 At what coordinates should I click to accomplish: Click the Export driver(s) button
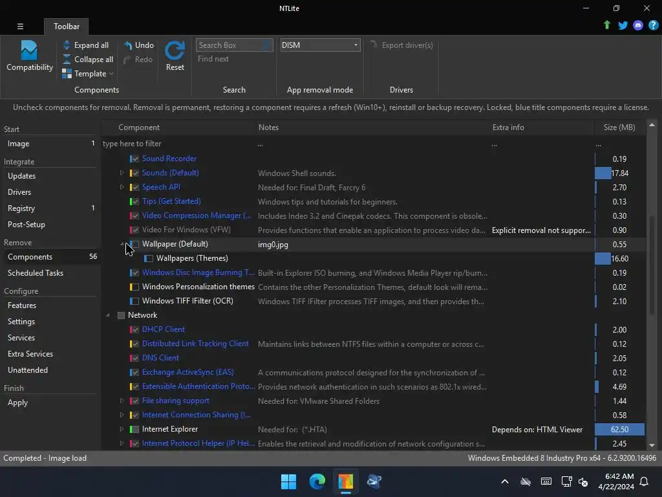pos(401,45)
